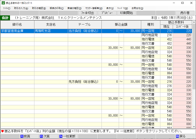Maximize the window
The width and height of the screenshot is (196, 139).
click(183, 3)
